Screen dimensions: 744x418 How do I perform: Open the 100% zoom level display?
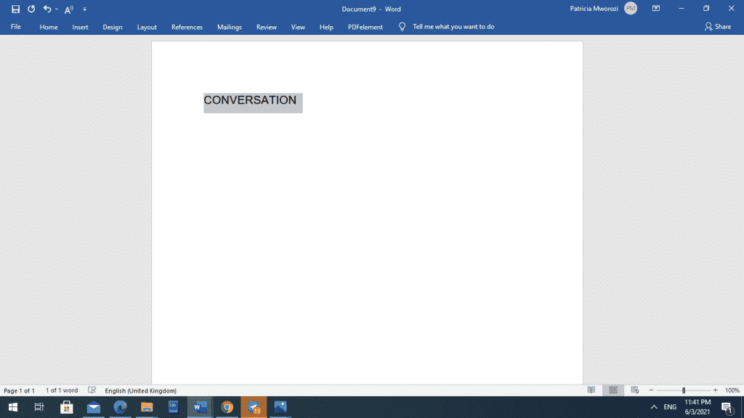point(732,390)
